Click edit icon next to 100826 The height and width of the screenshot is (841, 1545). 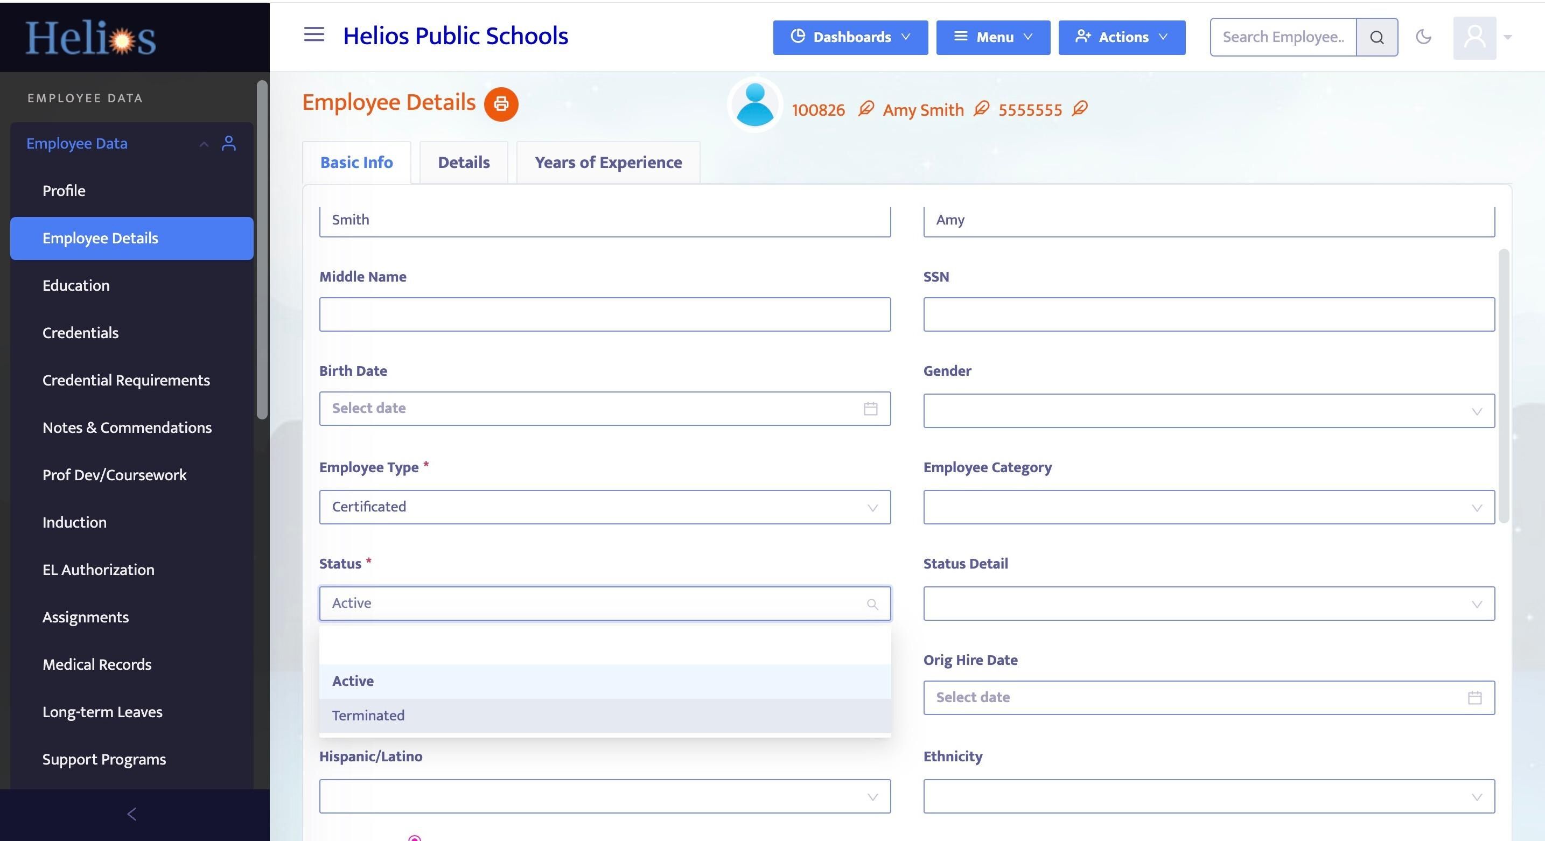(x=865, y=109)
